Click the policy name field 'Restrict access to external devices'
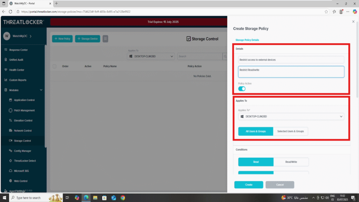The image size is (359, 202). (x=291, y=60)
